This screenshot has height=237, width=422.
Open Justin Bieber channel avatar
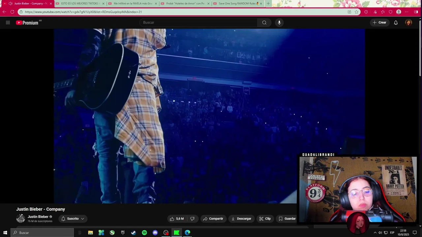click(20, 219)
